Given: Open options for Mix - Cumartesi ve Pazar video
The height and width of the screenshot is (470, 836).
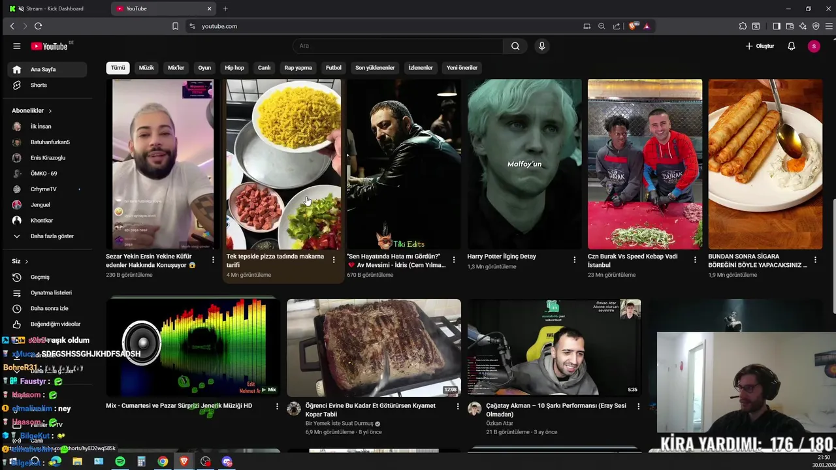Looking at the screenshot, I should pyautogui.click(x=276, y=406).
